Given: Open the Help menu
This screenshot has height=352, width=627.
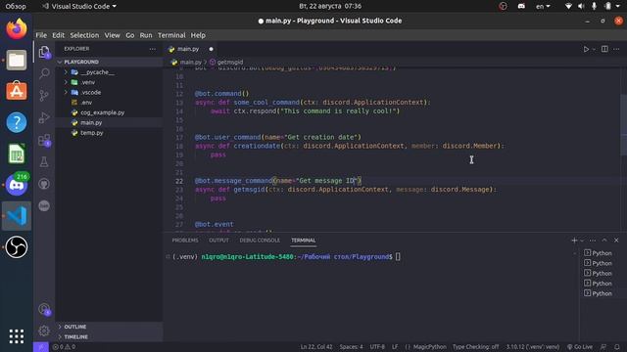Looking at the screenshot, I should point(198,35).
